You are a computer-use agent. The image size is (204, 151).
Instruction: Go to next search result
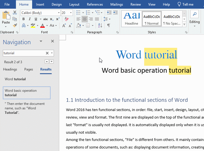click(52, 62)
